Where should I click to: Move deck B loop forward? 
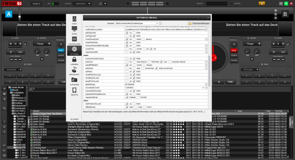(x=282, y=59)
